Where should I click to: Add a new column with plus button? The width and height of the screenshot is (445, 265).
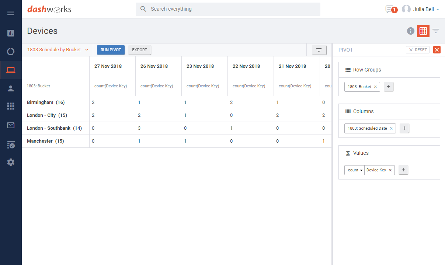tap(404, 128)
